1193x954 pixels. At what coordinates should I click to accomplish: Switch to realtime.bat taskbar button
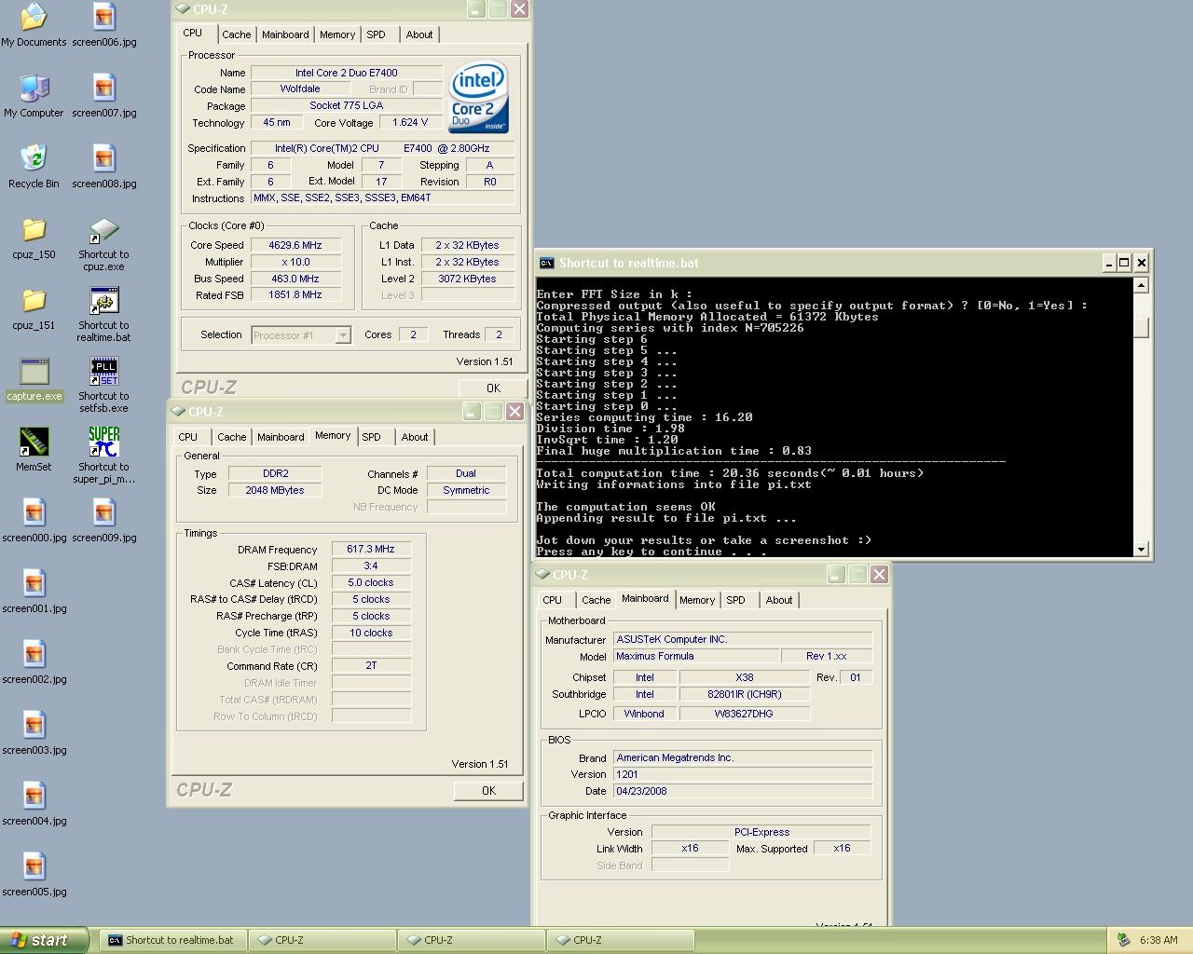(x=172, y=940)
